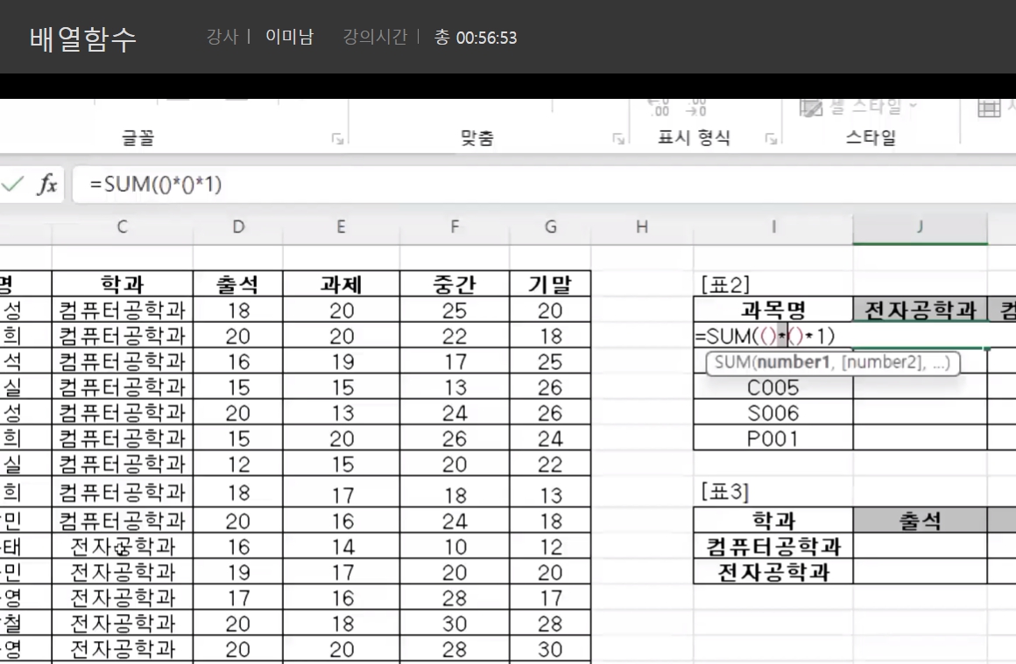Select column H header
Image resolution: width=1016 pixels, height=664 pixels.
tap(641, 227)
